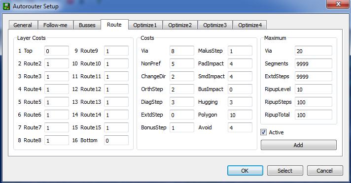Edit the Costs Via field
The height and width of the screenshot is (183, 351).
(182, 51)
